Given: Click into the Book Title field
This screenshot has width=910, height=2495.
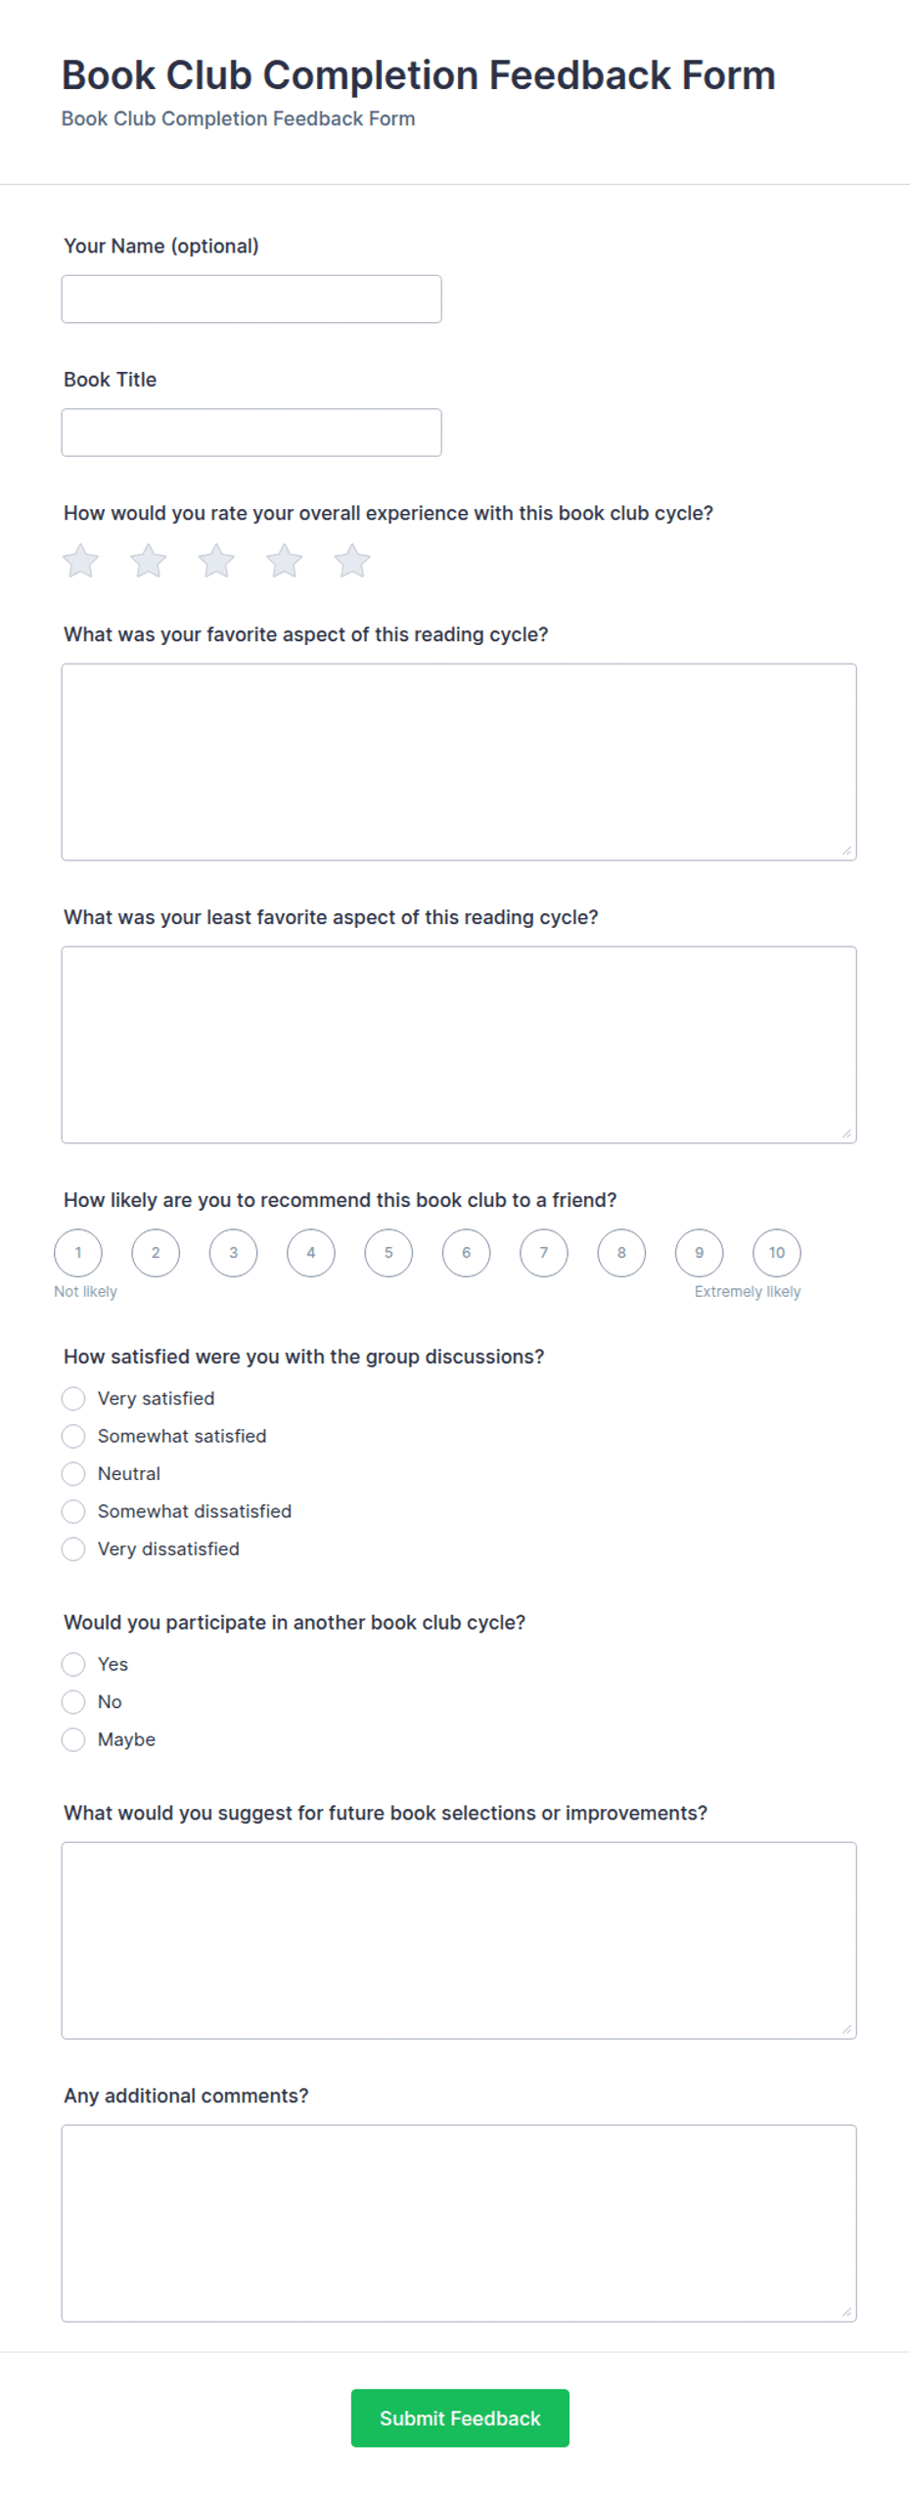Looking at the screenshot, I should [251, 432].
